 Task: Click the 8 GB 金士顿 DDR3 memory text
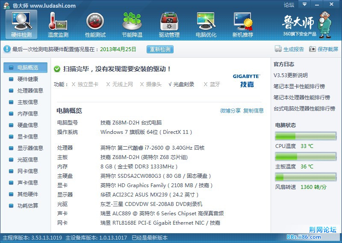click(139, 167)
